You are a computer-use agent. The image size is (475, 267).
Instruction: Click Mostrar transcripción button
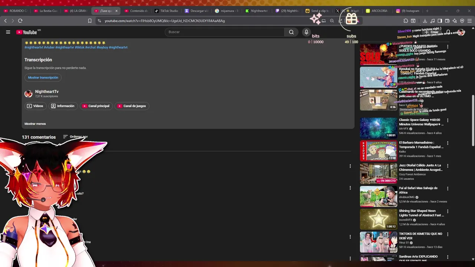click(43, 78)
